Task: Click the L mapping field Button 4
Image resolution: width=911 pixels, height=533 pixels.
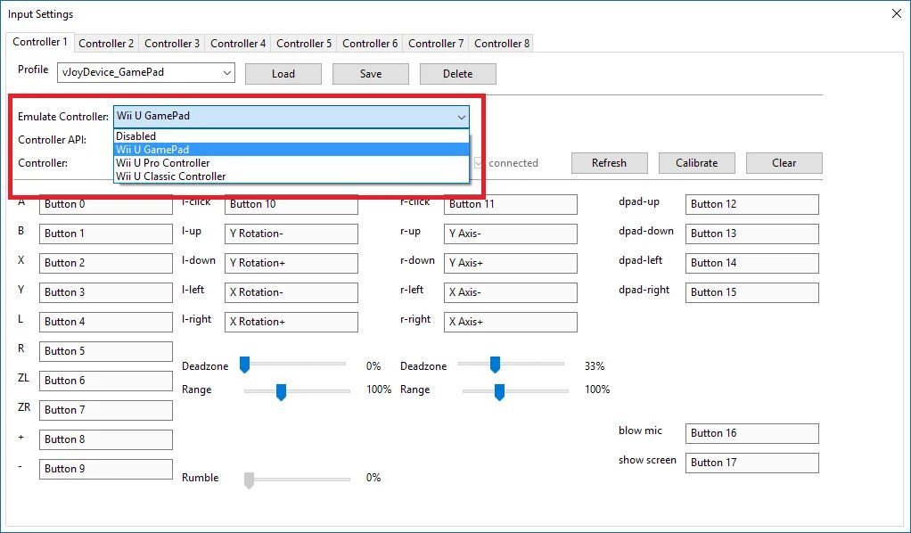Action: pos(106,322)
